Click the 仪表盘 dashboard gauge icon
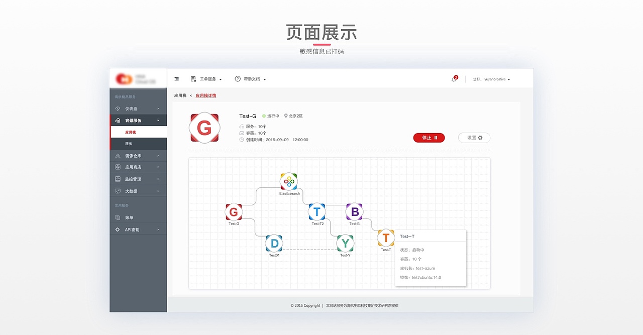The height and width of the screenshot is (335, 643). 118,108
